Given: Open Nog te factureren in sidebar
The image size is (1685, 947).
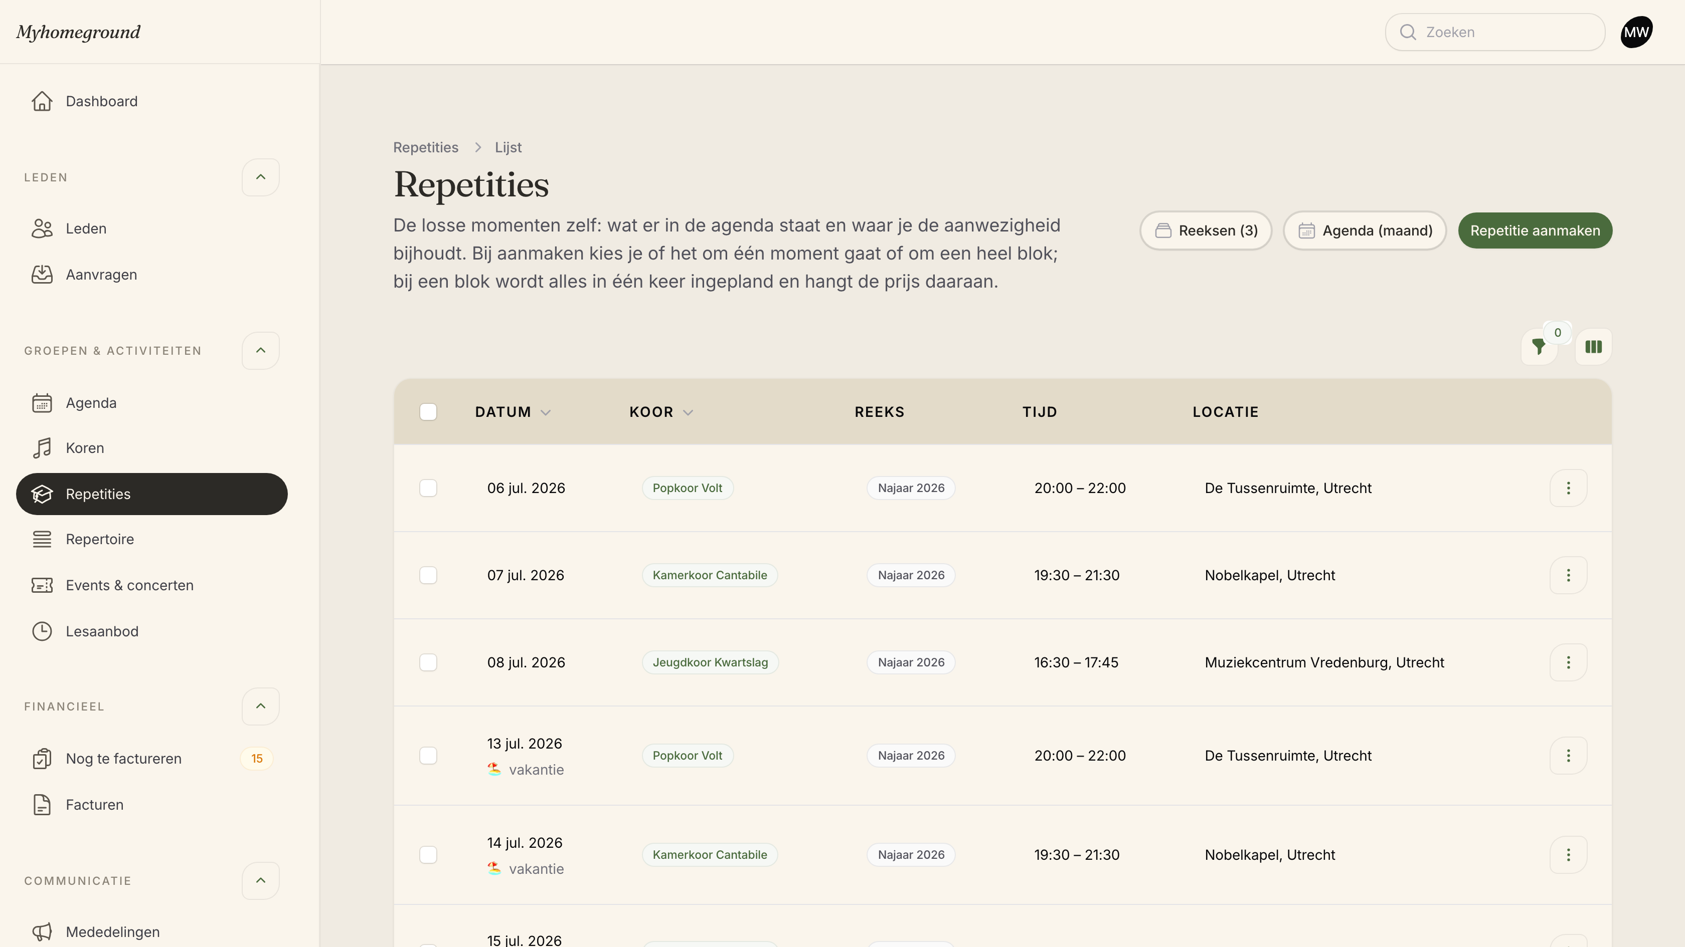Looking at the screenshot, I should [x=152, y=759].
